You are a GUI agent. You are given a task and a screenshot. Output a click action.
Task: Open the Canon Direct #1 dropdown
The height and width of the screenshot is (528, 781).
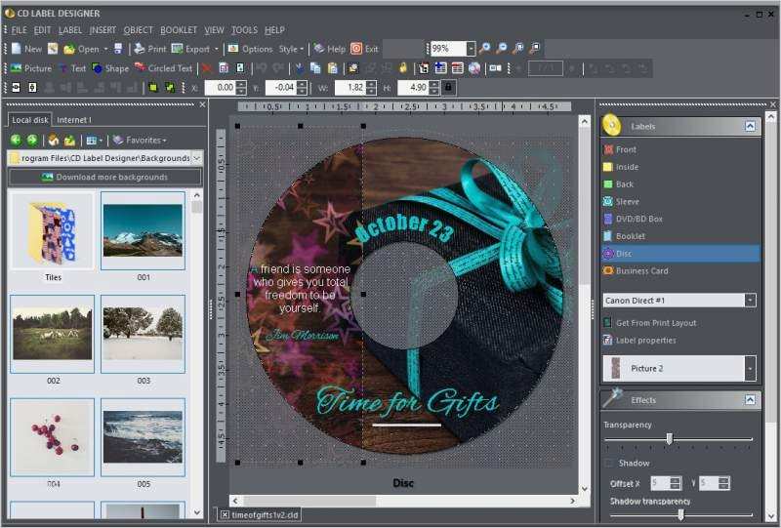749,301
